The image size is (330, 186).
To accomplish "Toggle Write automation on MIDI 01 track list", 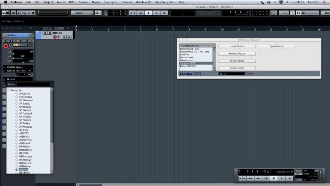I will tap(69, 37).
